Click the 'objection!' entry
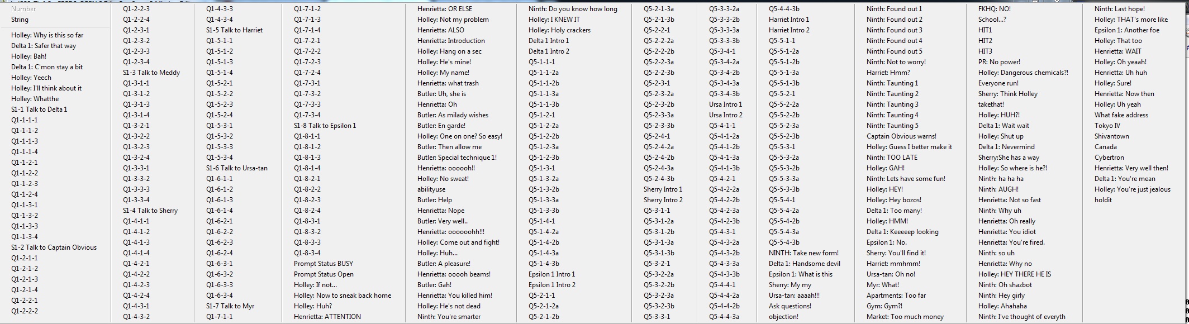 coord(784,317)
